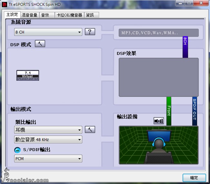Click the purple 8CH channel bar
The width and height of the screenshot is (210, 184).
tap(185, 47)
